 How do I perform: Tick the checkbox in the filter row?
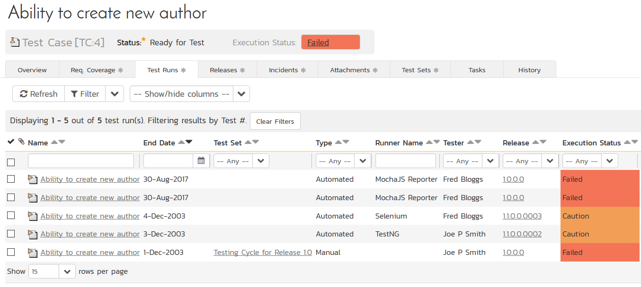point(11,162)
